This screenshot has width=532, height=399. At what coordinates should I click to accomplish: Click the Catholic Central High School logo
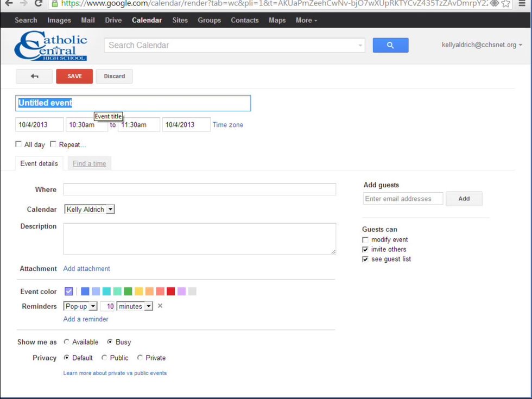click(51, 46)
